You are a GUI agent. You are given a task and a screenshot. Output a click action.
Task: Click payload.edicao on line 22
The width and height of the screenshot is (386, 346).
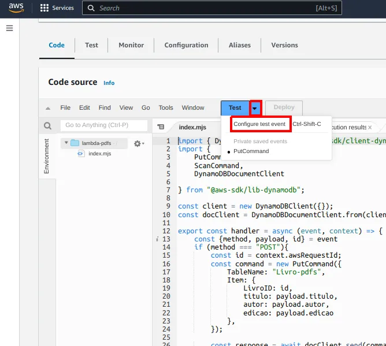[x=305, y=312]
